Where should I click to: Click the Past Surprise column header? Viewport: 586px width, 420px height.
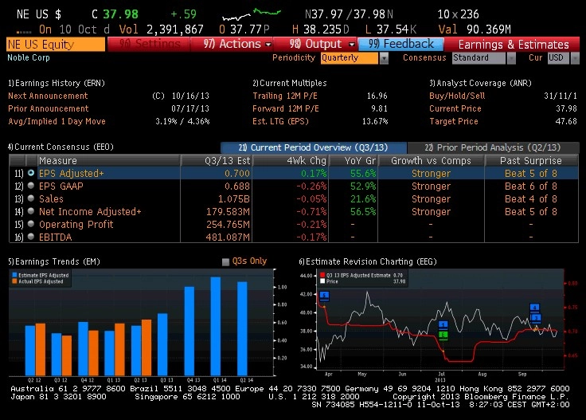(x=531, y=160)
